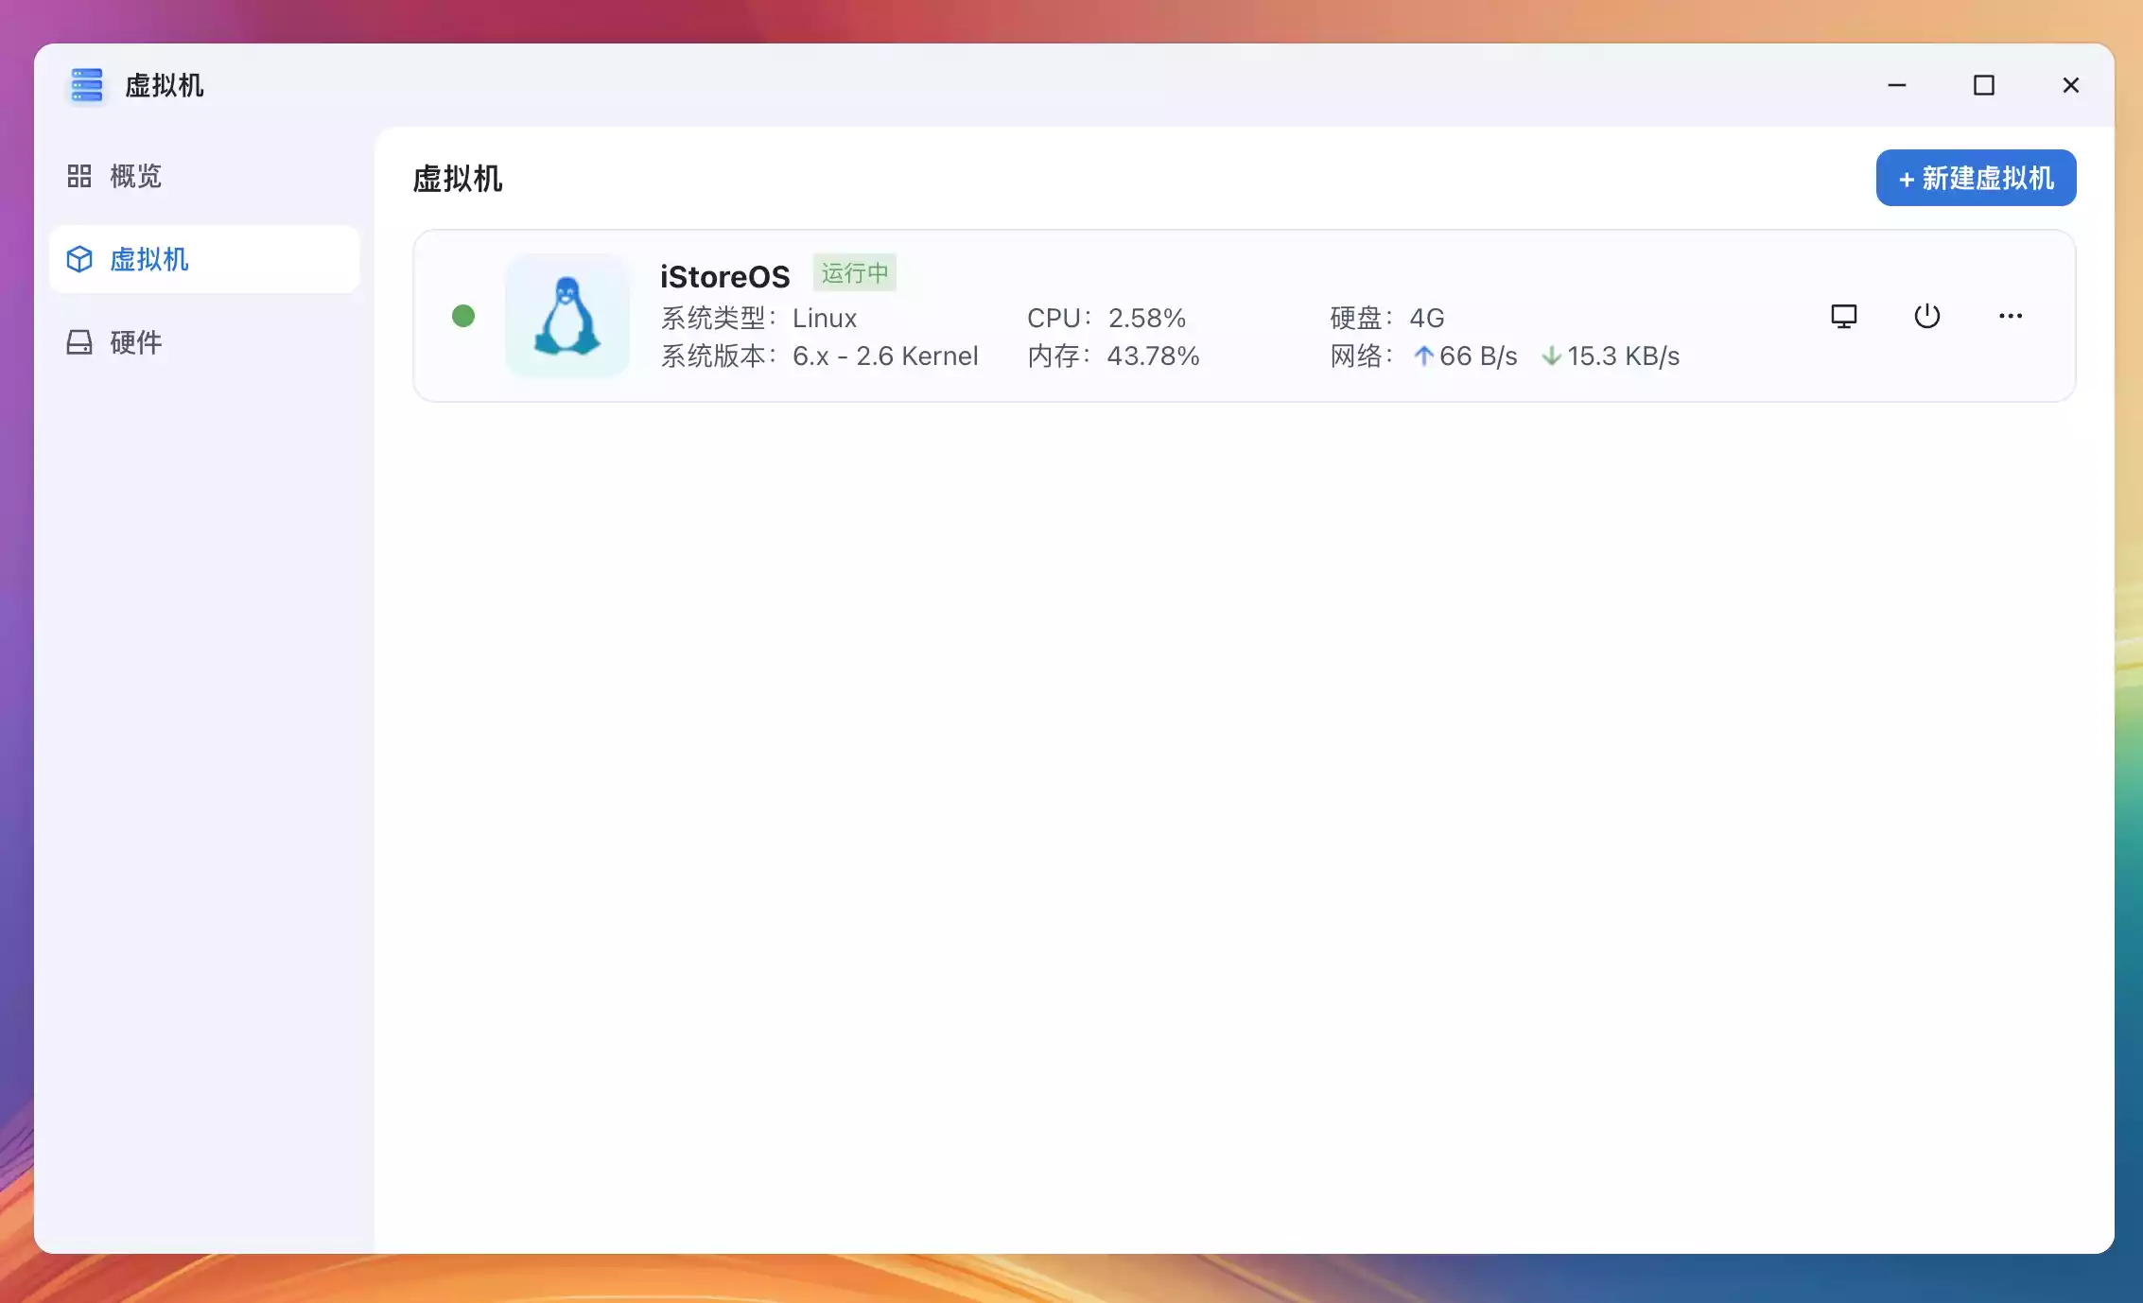
Task: Click the download speed arrow icon
Action: pos(1551,356)
